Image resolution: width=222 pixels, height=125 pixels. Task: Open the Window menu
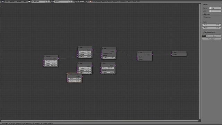pos(19,1)
